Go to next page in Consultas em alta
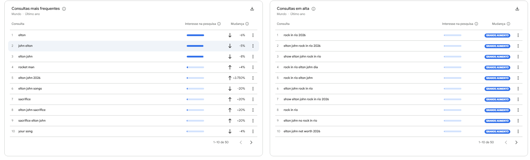Viewport: 530px width, 160px height. (516, 142)
